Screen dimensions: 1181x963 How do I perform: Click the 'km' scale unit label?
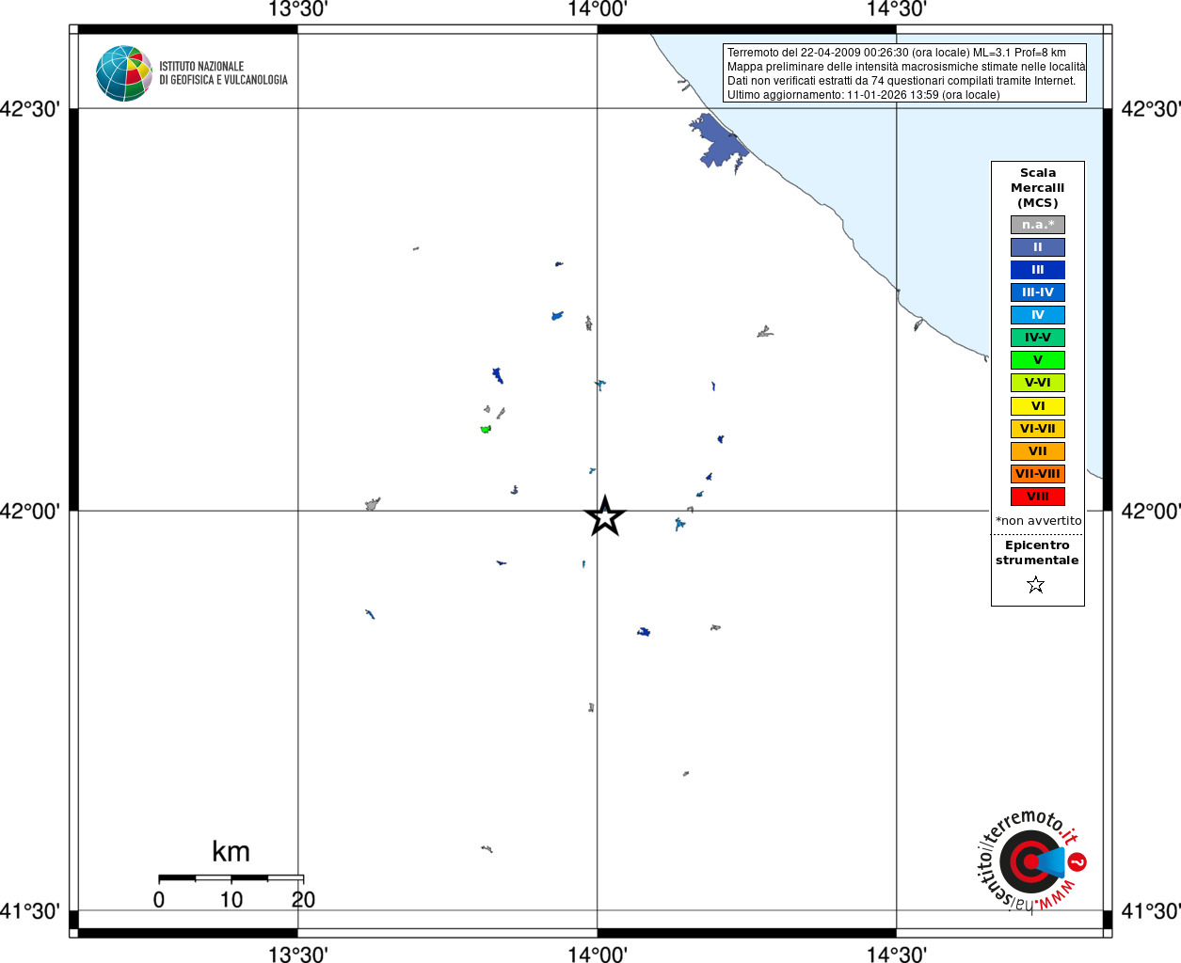click(x=231, y=852)
